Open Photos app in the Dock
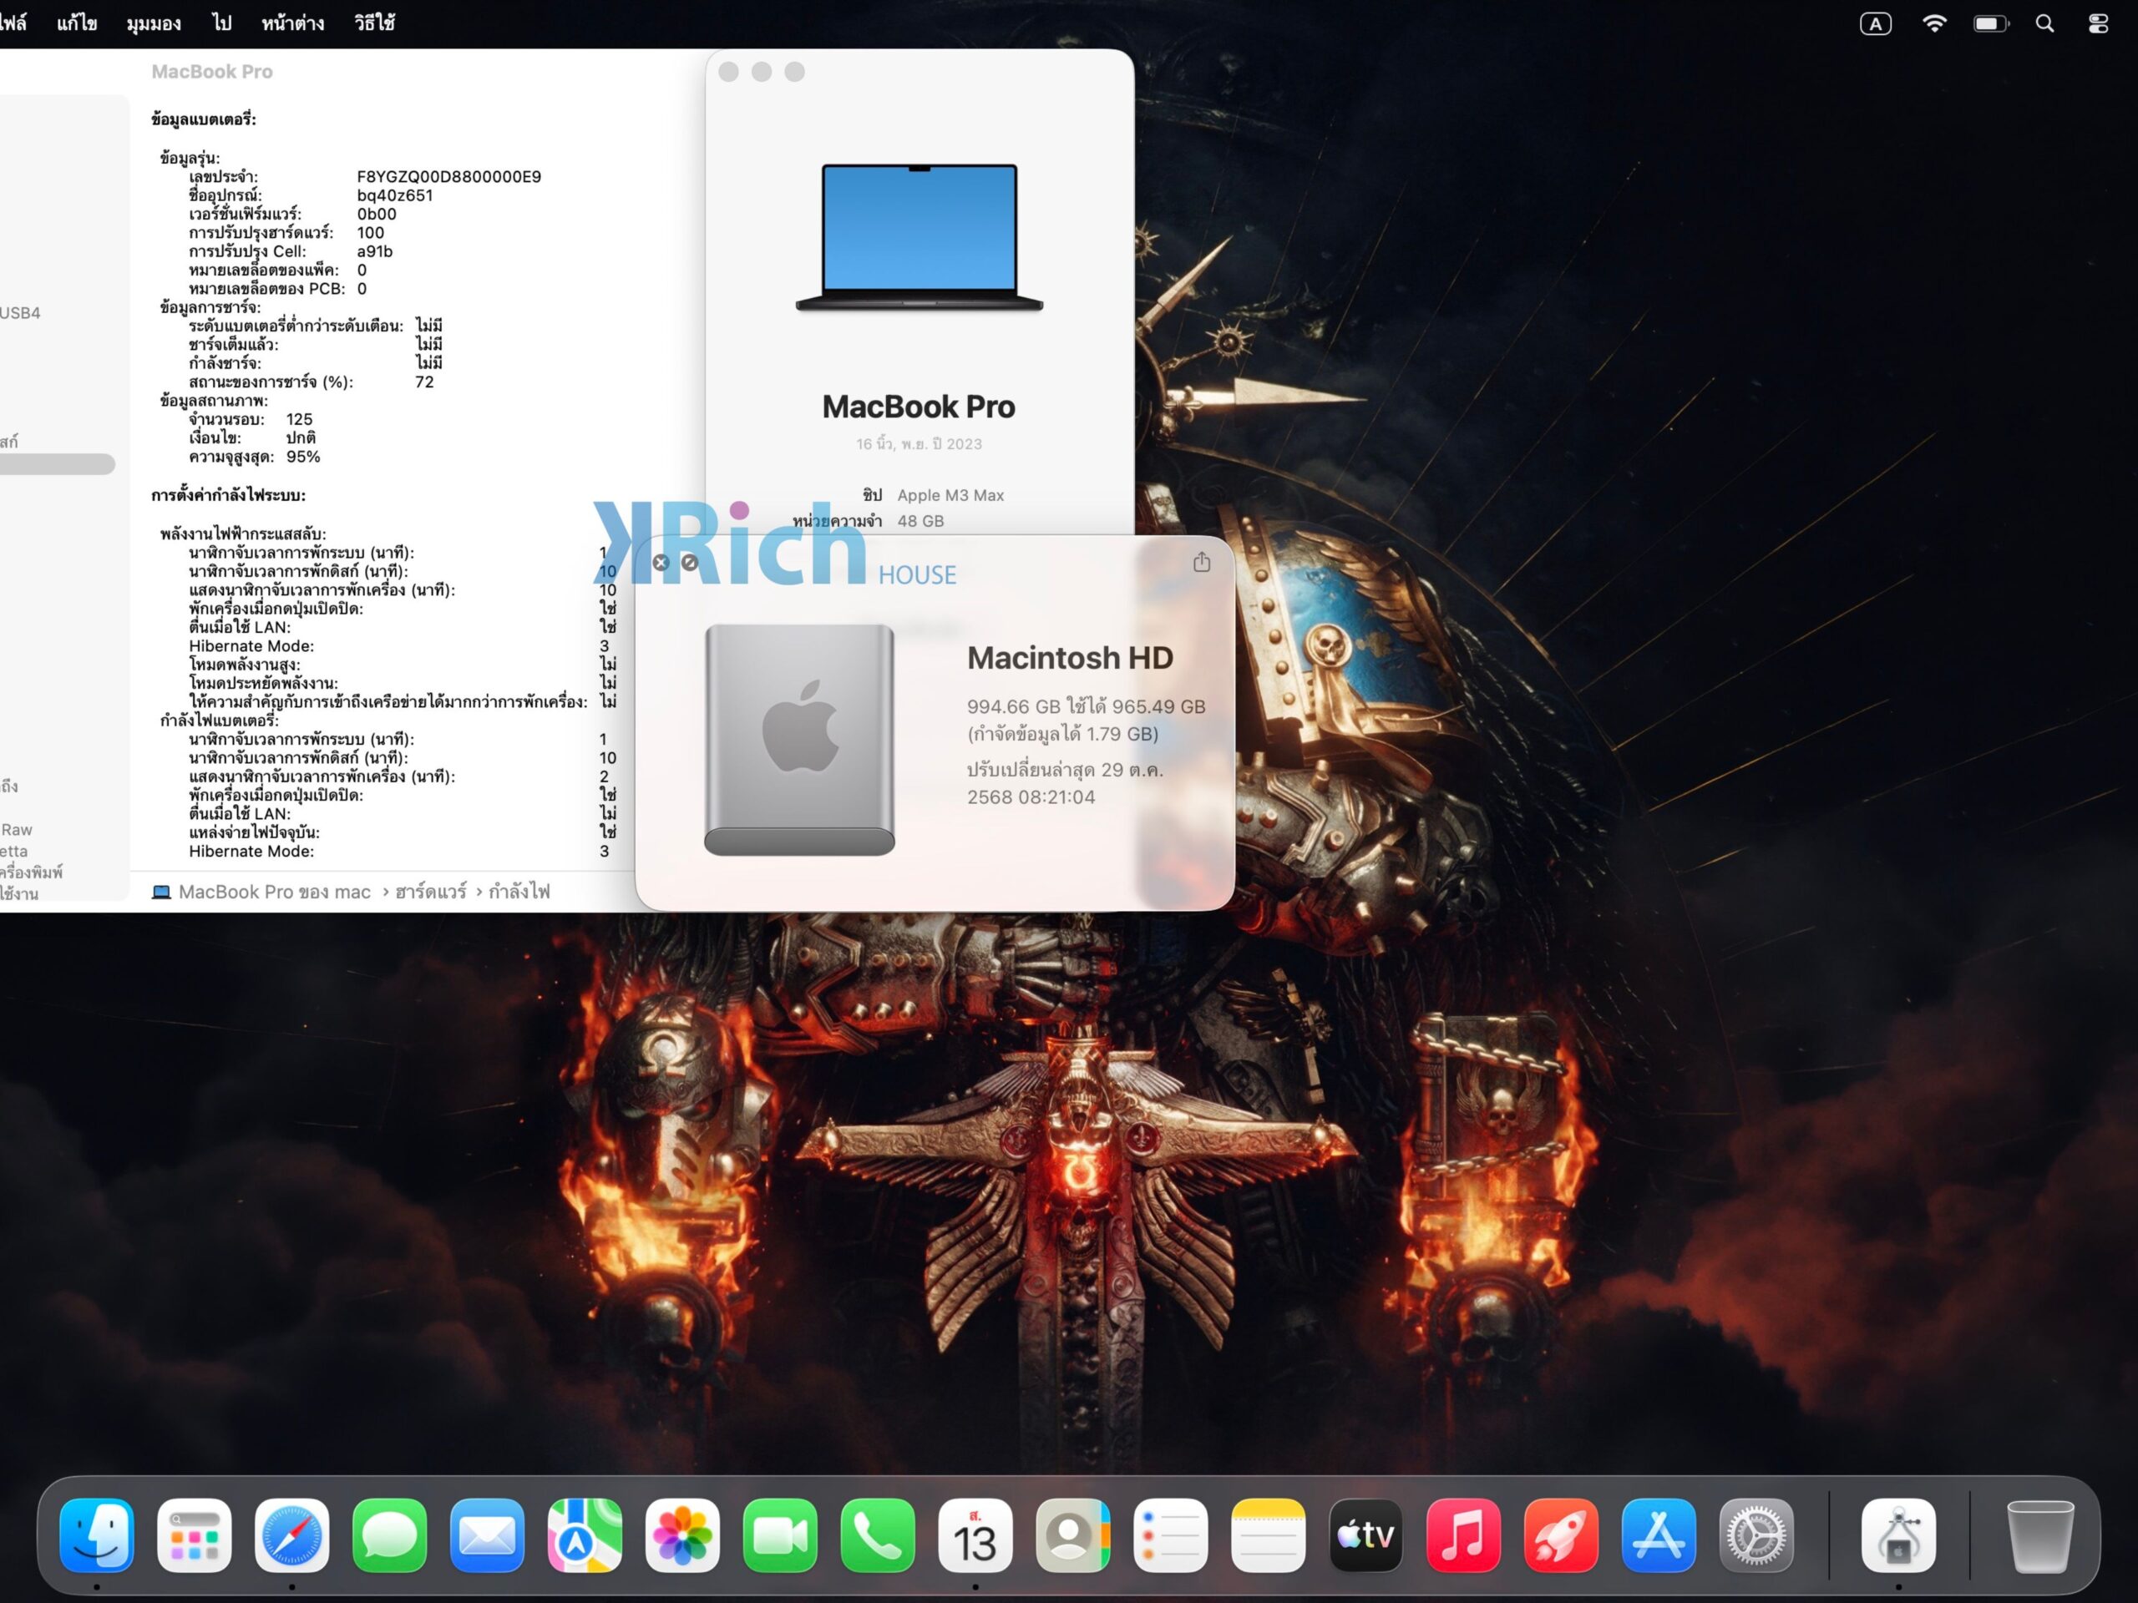2138x1603 pixels. pos(682,1535)
